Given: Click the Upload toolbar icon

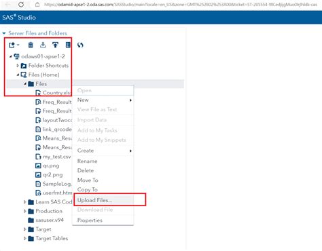Looking at the screenshot, I should tap(55, 45).
